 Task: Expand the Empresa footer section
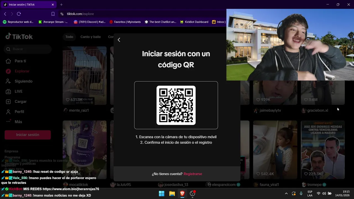pos(11,151)
